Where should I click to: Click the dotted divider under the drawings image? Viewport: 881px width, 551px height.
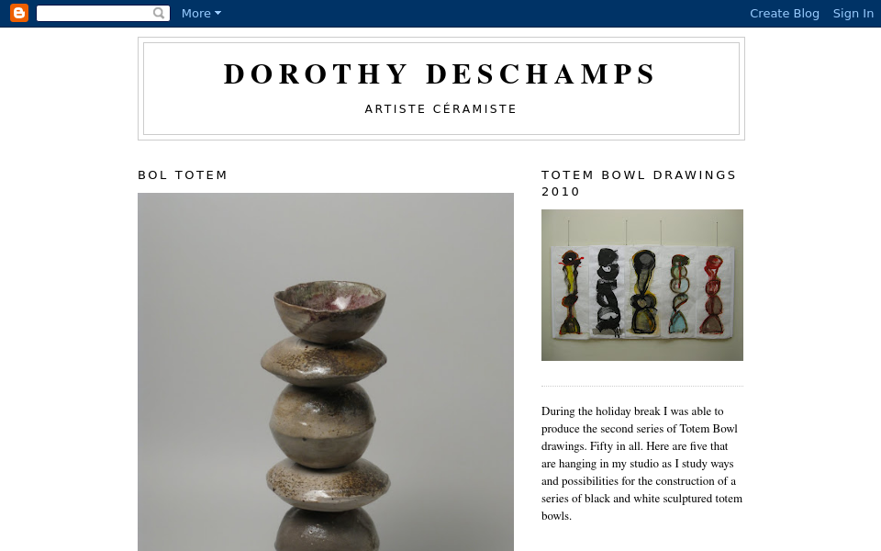coord(641,384)
